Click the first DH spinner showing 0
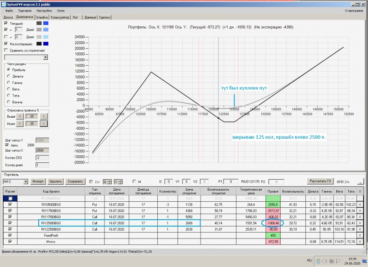 pyautogui.click(x=108, y=182)
